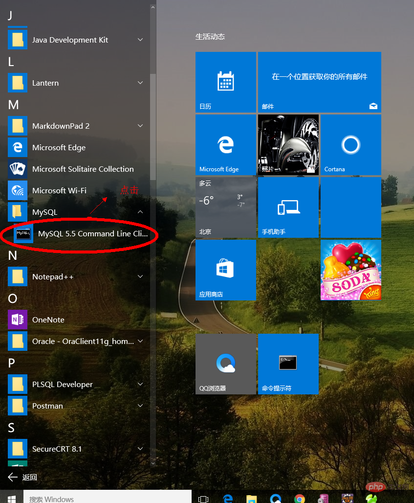Image resolution: width=414 pixels, height=503 pixels.
Task: Open the green taskbar icon after Java EE IDE
Action: pyautogui.click(x=371, y=499)
